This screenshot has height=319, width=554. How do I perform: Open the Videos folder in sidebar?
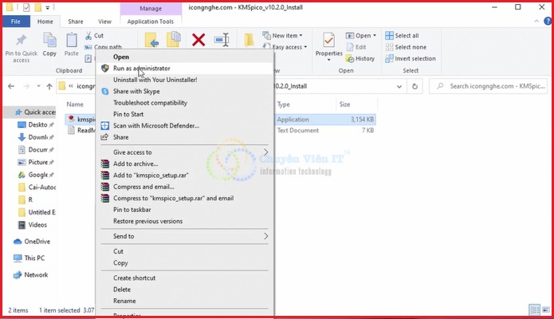click(x=33, y=225)
